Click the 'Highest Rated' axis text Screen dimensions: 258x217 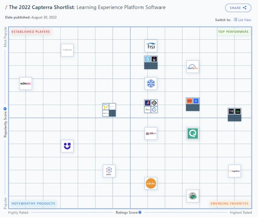click(241, 212)
